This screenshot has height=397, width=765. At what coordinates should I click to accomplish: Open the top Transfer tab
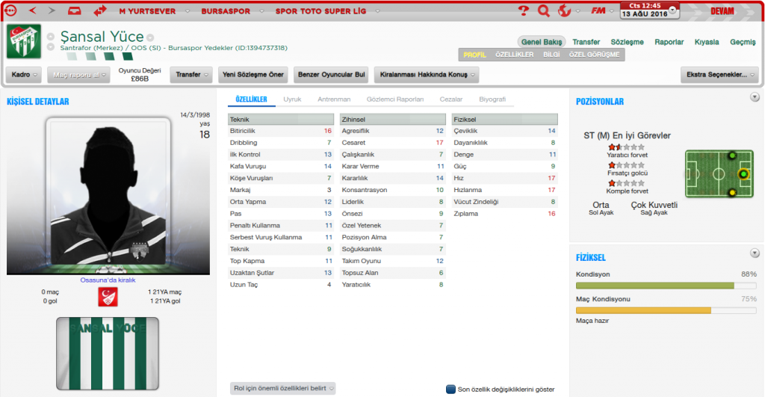[586, 42]
